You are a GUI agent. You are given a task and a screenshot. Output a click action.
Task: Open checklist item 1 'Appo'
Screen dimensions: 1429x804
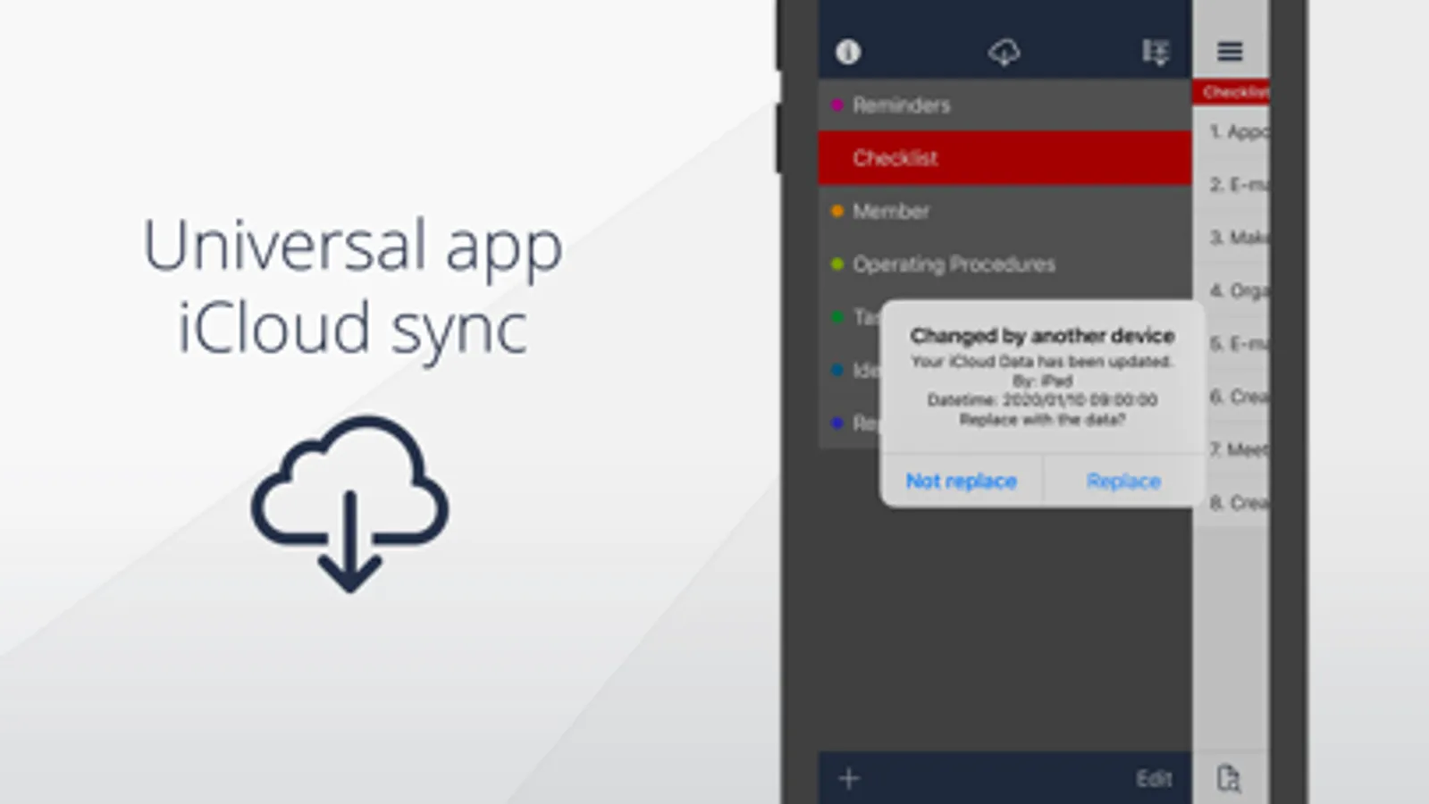[1231, 131]
